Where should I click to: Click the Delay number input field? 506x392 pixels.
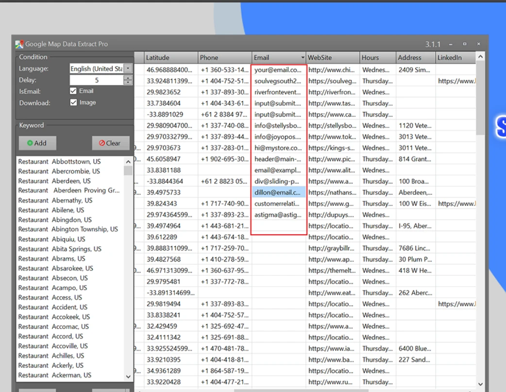[97, 80]
